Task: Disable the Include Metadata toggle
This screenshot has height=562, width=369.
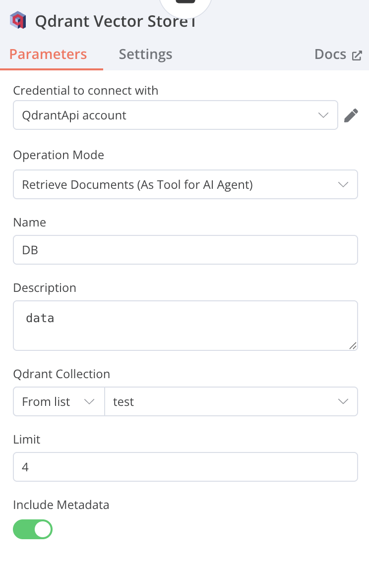Action: coord(33,529)
